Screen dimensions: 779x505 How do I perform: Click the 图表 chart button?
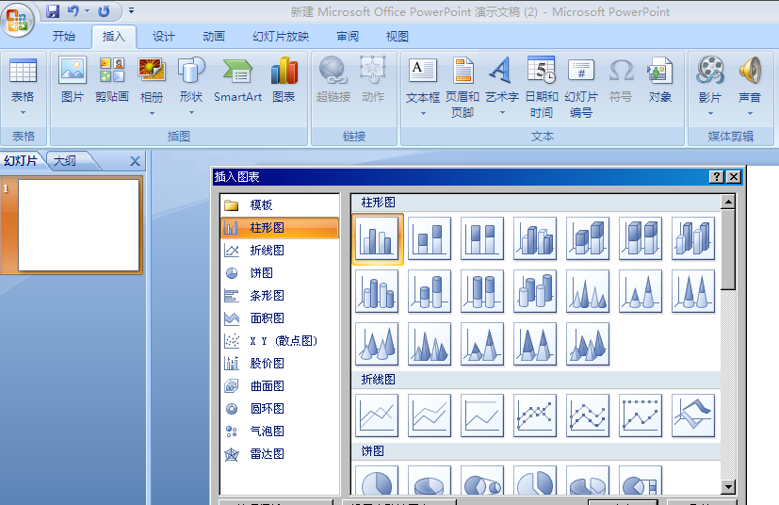click(284, 79)
